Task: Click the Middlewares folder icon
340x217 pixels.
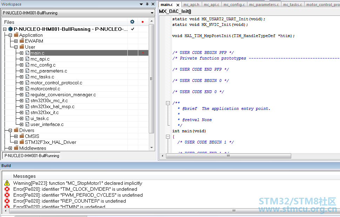Action: 16,148
